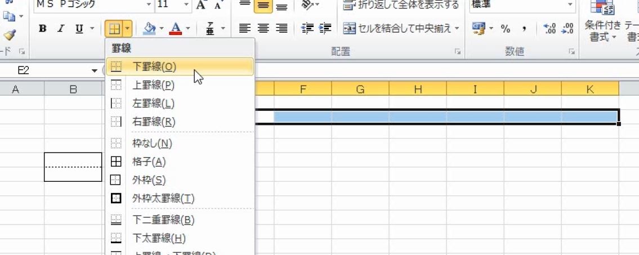Toggle 折り返して全体を表示する wrap text

coord(401,5)
